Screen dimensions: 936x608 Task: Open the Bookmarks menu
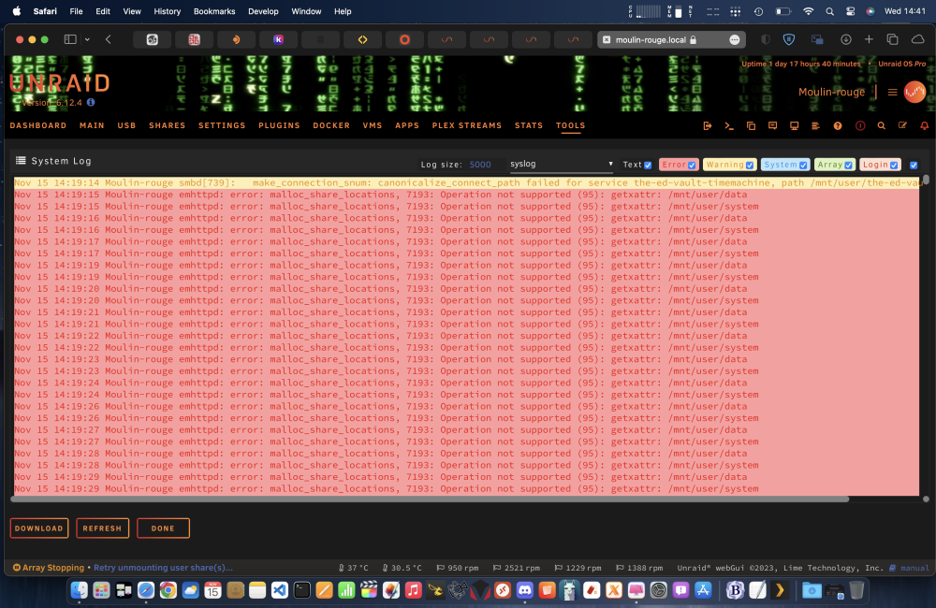(214, 11)
